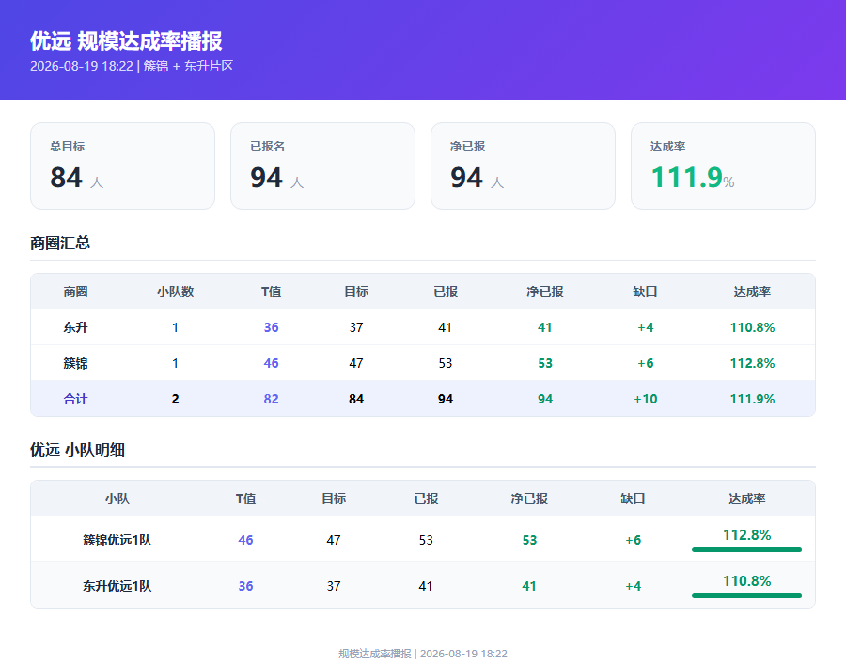Click the 小队数 column header
This screenshot has height=664, width=846.
point(176,292)
